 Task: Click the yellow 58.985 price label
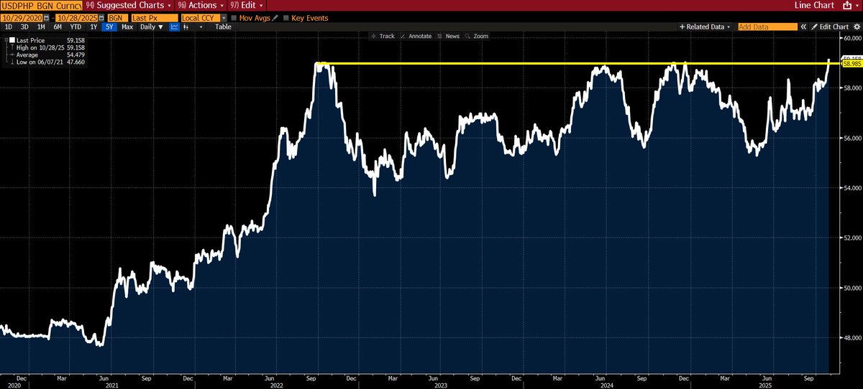tap(851, 65)
